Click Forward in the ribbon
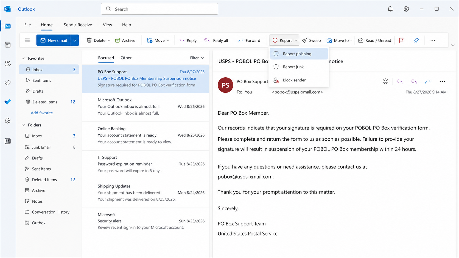The height and width of the screenshot is (258, 459). [249, 40]
